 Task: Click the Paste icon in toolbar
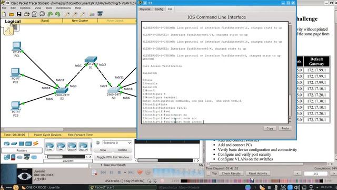[x=42, y=14]
